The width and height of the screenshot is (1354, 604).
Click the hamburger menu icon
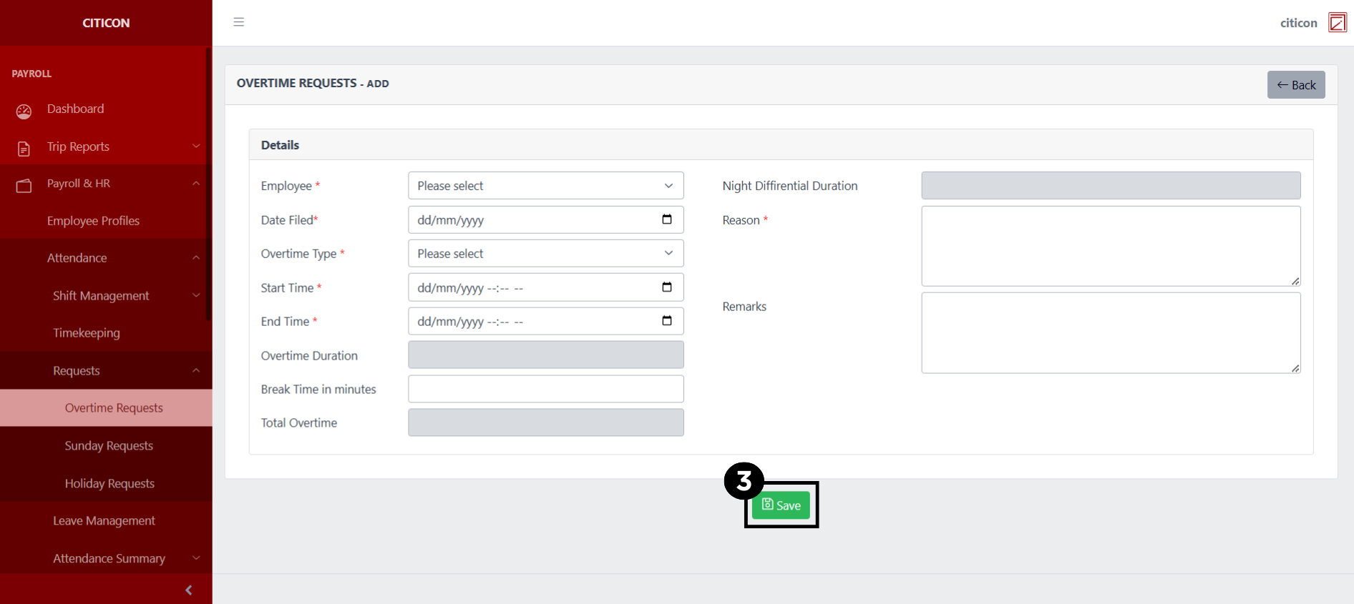pos(239,22)
